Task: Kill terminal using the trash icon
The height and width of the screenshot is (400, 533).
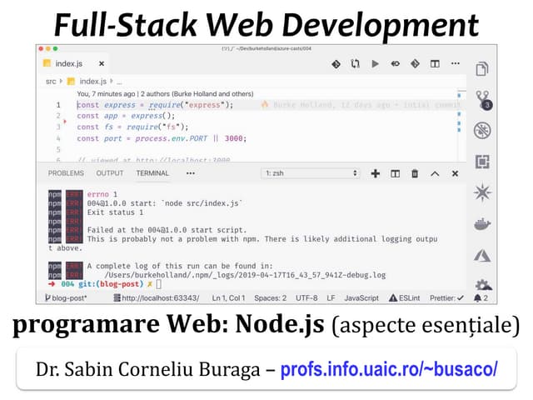Action: coord(415,173)
